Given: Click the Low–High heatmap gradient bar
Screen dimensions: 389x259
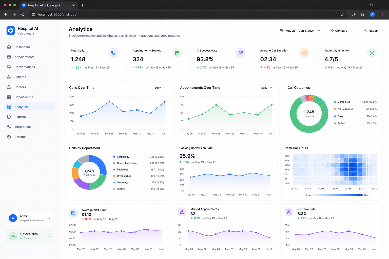Looking at the screenshot, I should click(337, 195).
